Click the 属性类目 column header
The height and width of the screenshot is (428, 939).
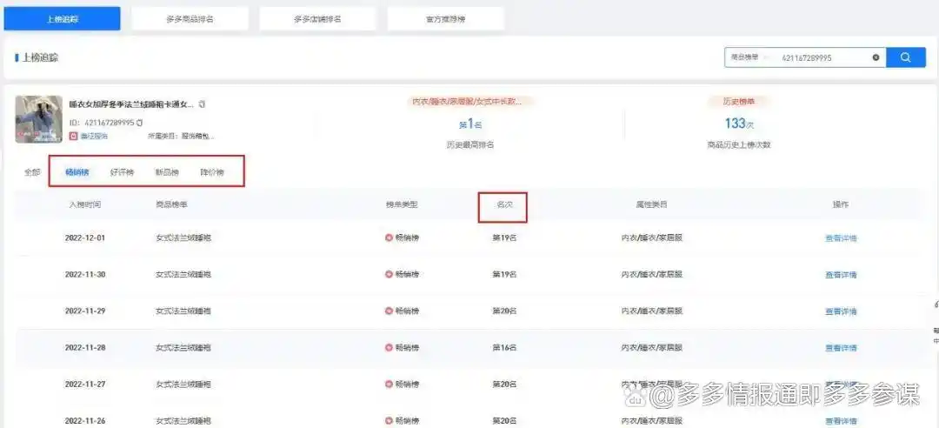(x=651, y=204)
